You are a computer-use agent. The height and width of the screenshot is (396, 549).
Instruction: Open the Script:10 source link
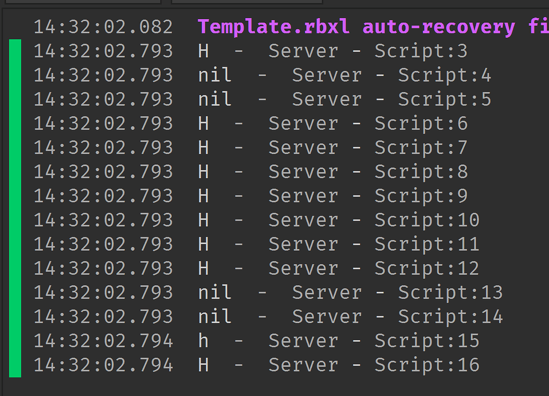[x=427, y=220]
